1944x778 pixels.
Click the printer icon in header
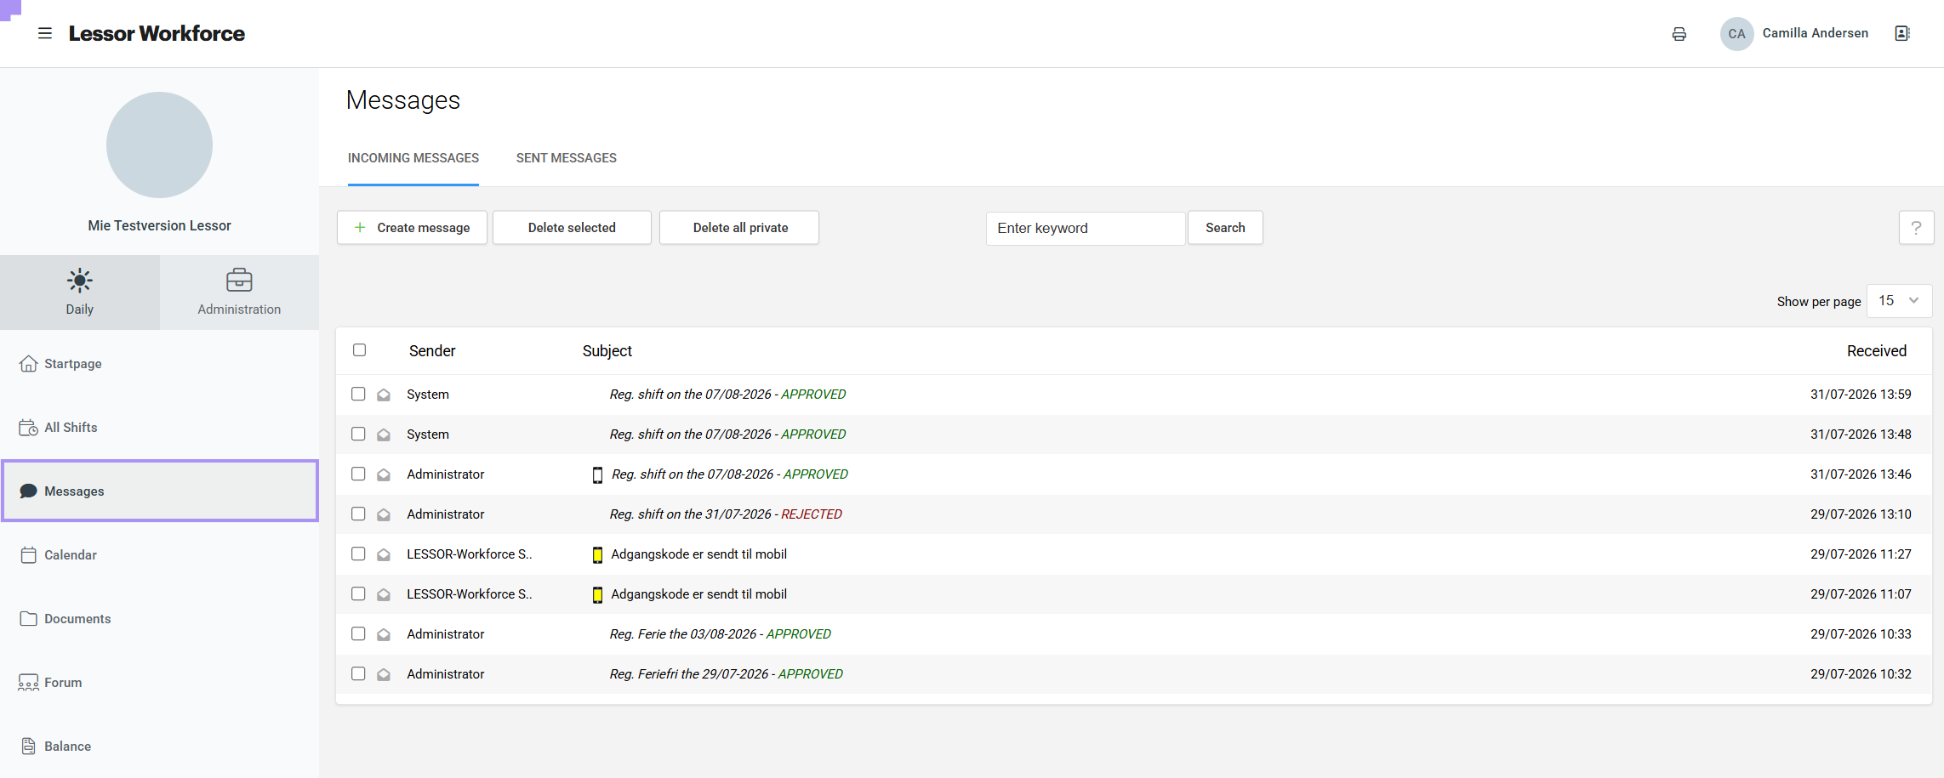point(1679,34)
